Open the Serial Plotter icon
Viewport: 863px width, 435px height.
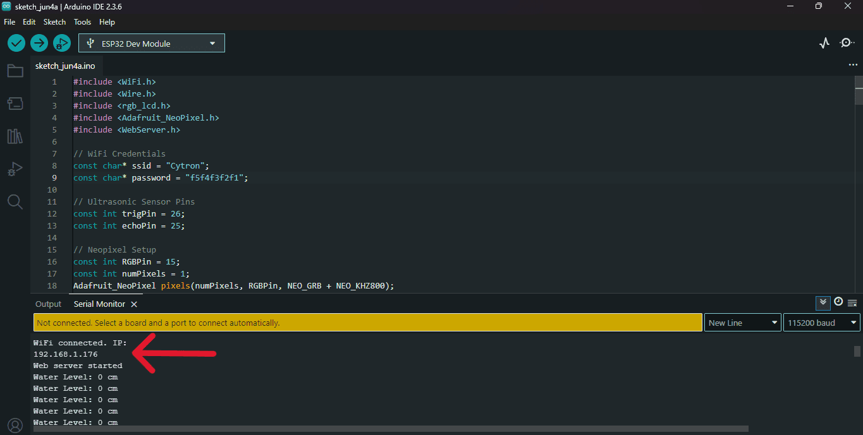point(824,44)
